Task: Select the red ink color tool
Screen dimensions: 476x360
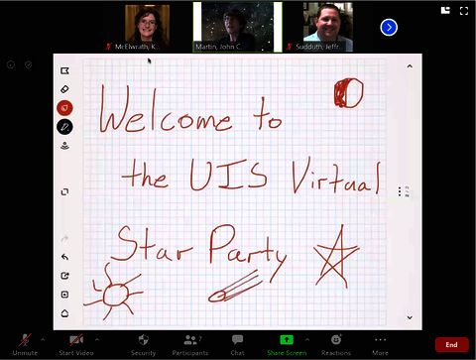Action: point(64,108)
